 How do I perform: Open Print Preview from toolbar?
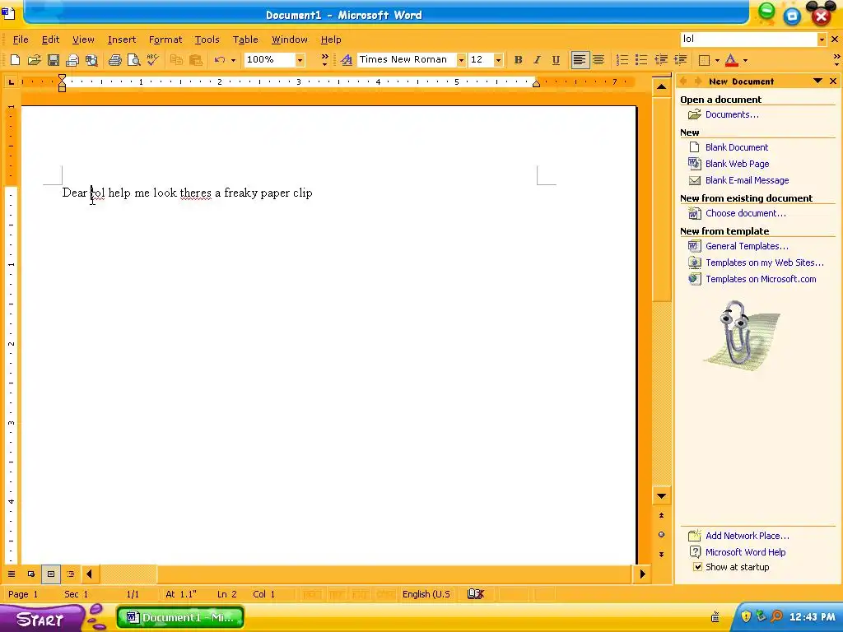pyautogui.click(x=133, y=59)
